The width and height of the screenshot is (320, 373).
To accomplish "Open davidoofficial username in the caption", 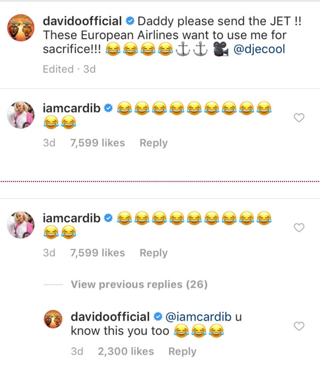I will 82,21.
